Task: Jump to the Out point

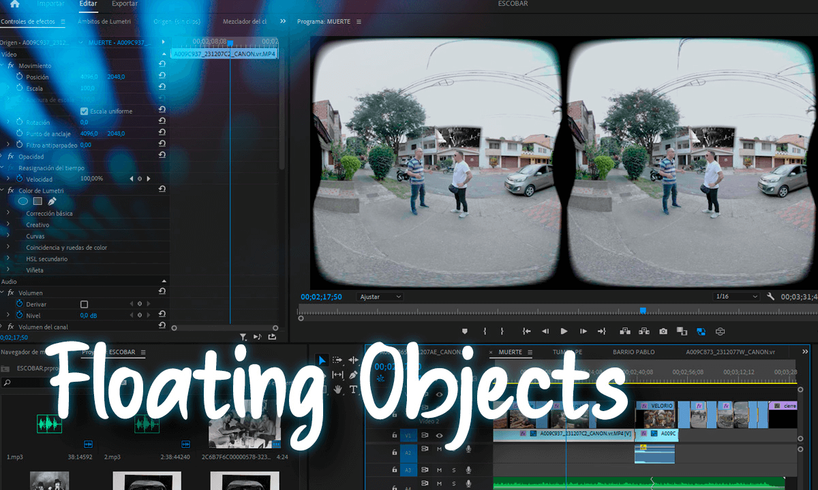Action: [x=601, y=331]
